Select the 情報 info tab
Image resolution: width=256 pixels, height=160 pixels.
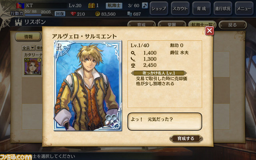point(28,36)
